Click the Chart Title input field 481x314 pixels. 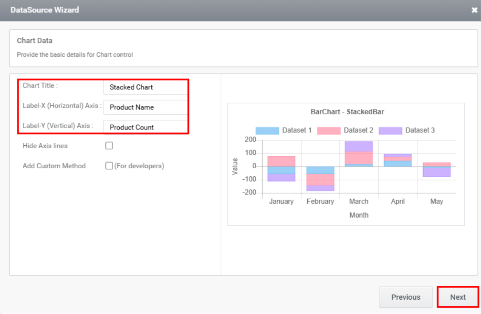146,87
